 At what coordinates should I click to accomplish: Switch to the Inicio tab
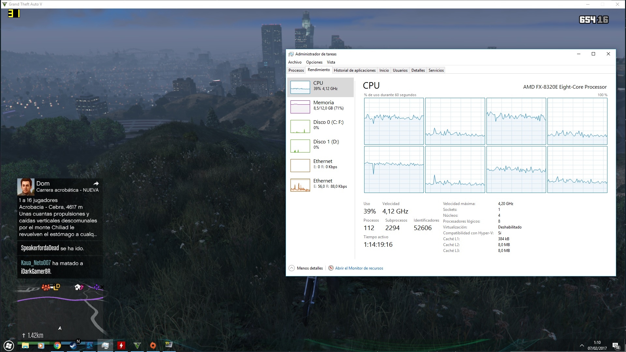[x=384, y=70]
